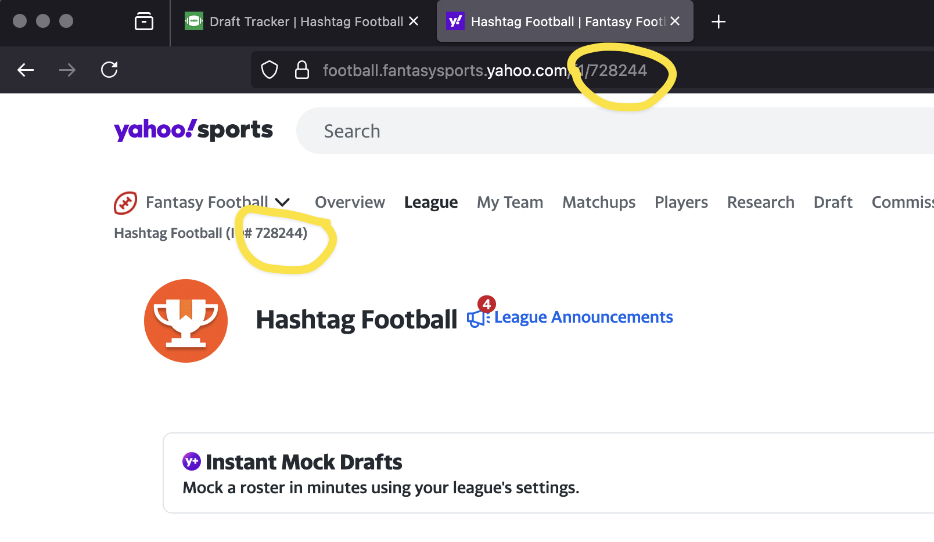This screenshot has width=934, height=542.
Task: Click the Fantasy Football helmet icon
Action: pyautogui.click(x=125, y=203)
